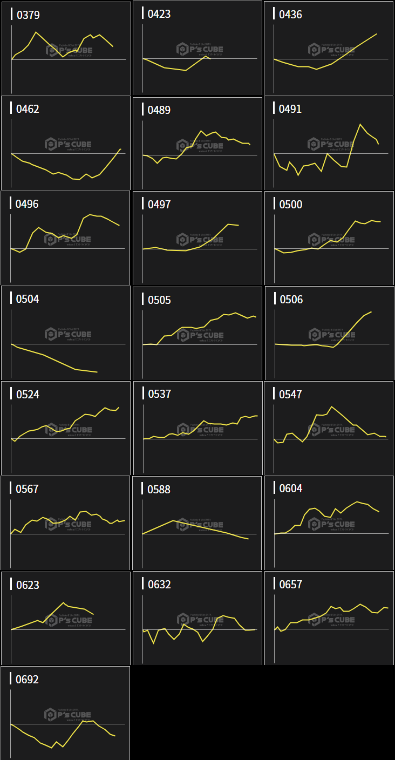Pick the 0506 graph thumbnail
The width and height of the screenshot is (395, 760).
[x=329, y=334]
